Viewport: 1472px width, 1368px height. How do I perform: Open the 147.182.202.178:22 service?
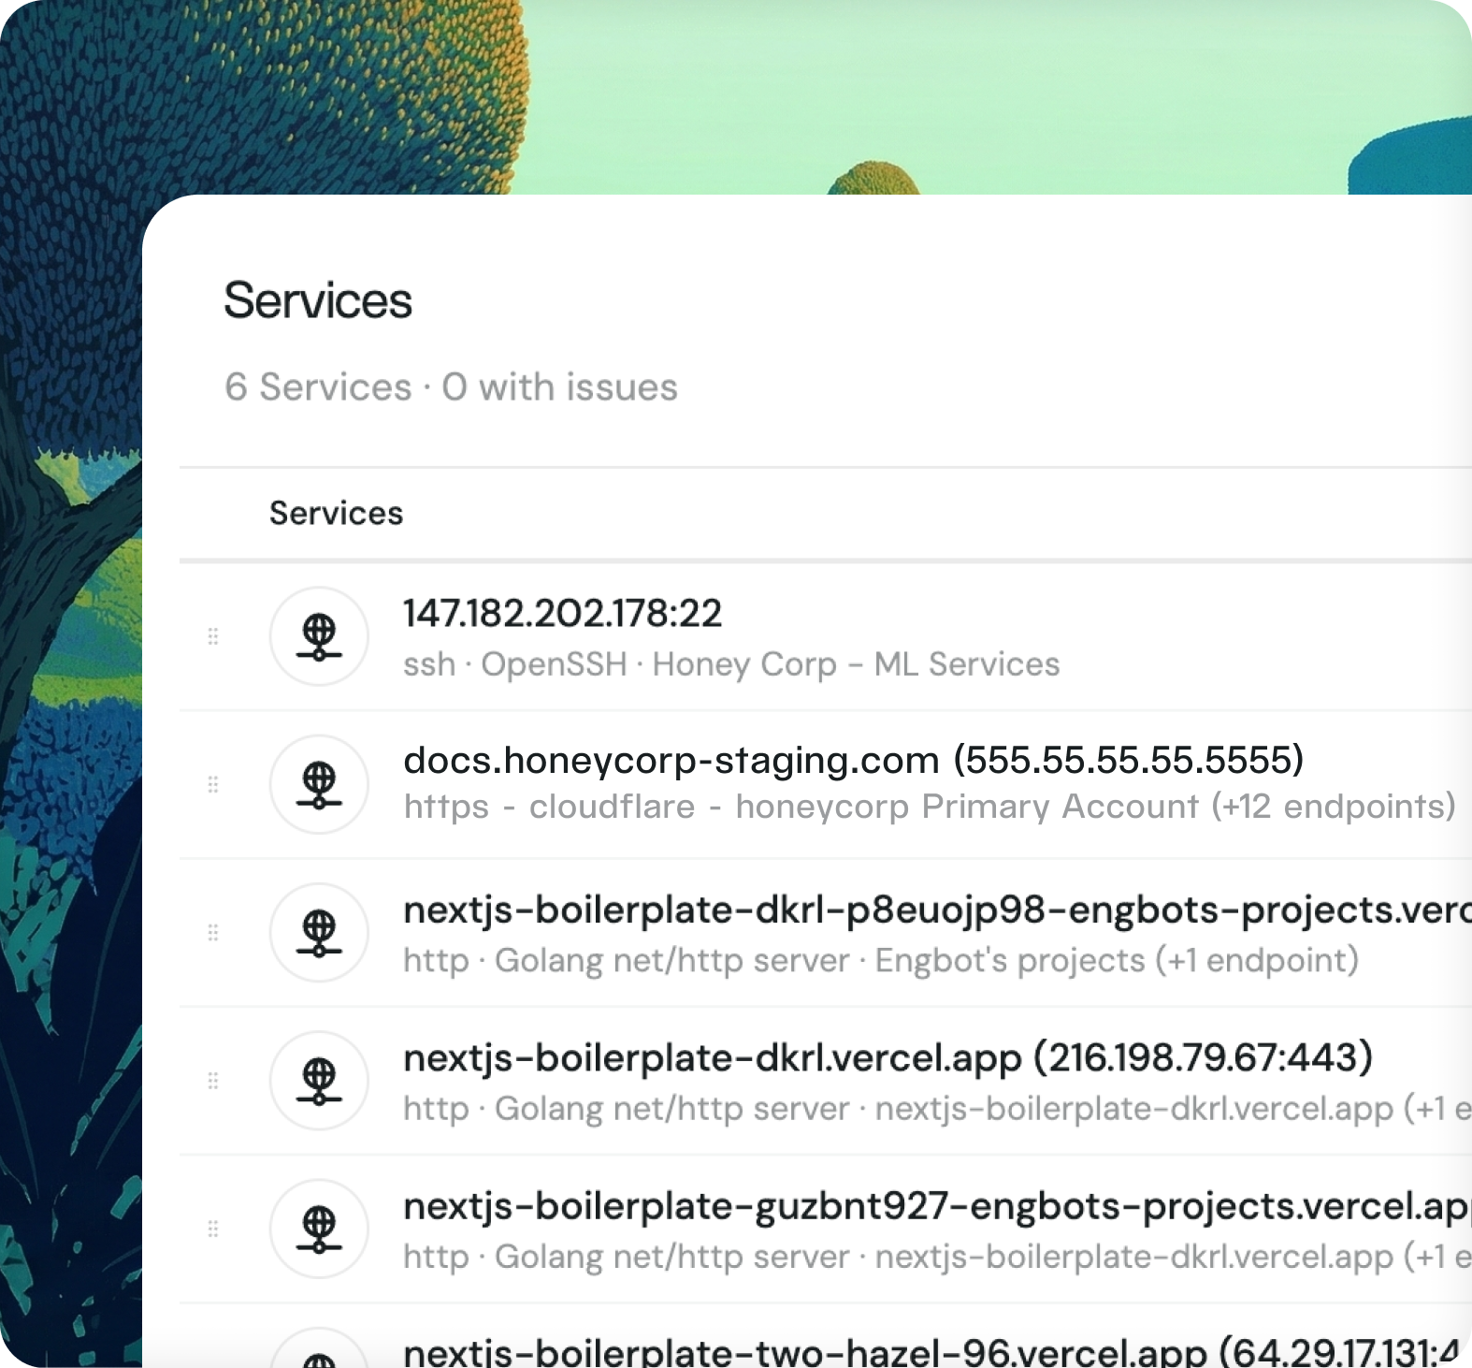pos(562,614)
